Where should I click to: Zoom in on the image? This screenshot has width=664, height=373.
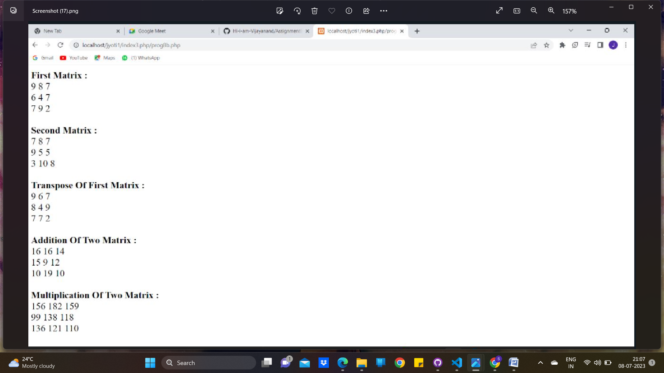(551, 11)
